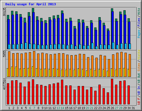Click green weekend day 14 label
142x111 pixels.
pos(62,108)
